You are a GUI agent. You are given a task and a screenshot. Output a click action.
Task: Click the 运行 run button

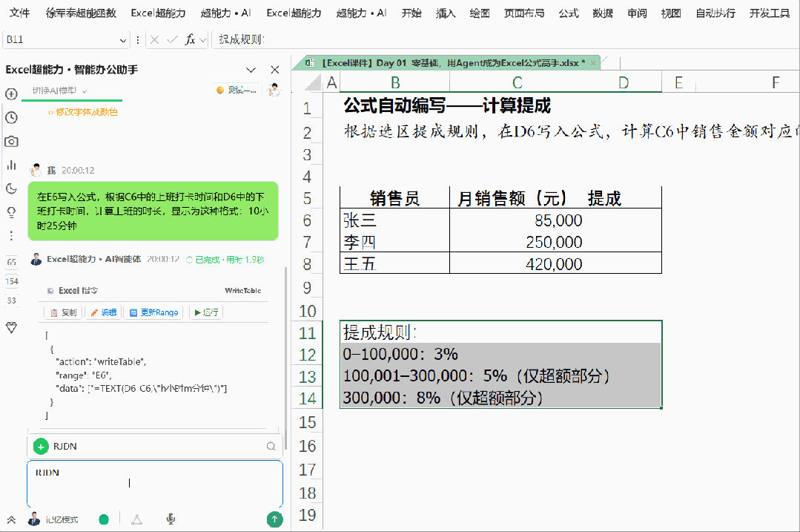pyautogui.click(x=206, y=312)
